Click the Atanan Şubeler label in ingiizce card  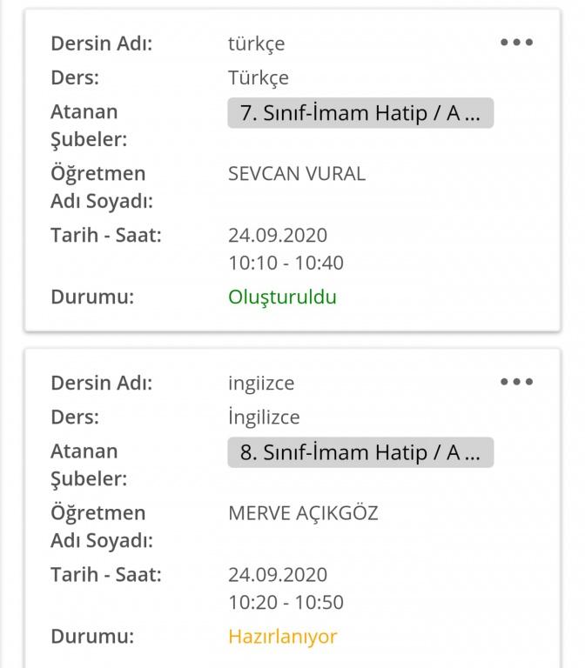coord(89,464)
